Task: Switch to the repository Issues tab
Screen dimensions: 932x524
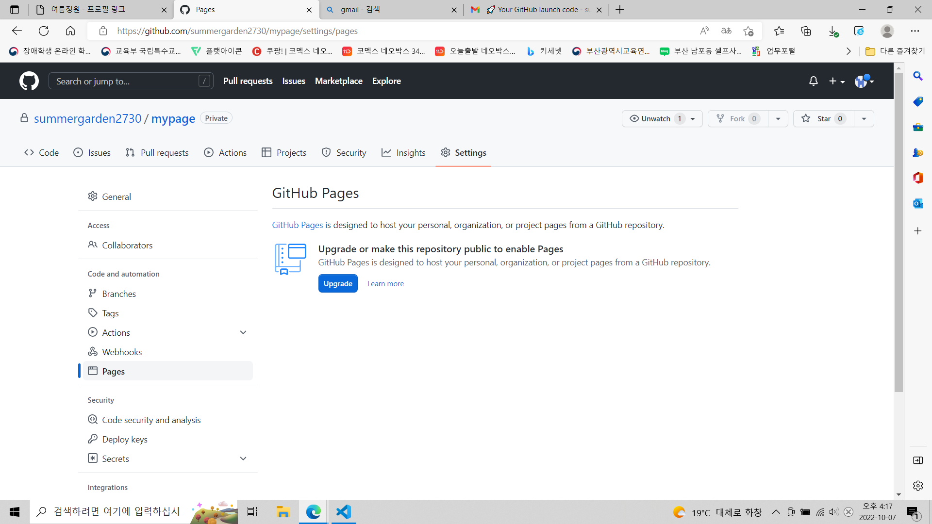Action: click(92, 153)
